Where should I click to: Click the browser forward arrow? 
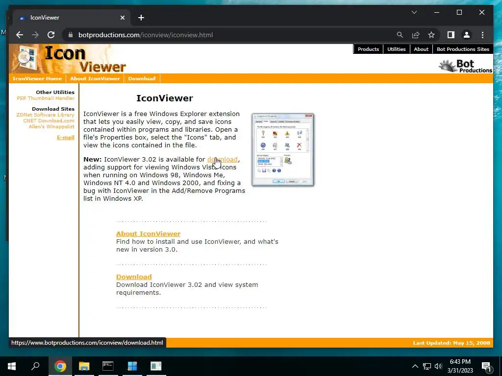35,35
